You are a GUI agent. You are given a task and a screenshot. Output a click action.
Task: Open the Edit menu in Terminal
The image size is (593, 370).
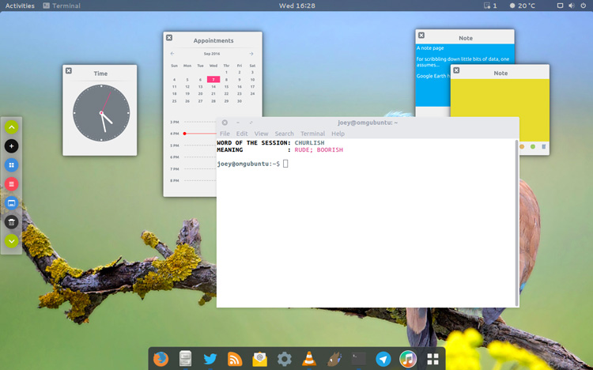point(242,134)
